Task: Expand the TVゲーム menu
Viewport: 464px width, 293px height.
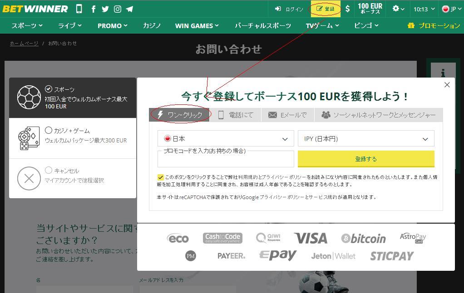Action: click(322, 26)
